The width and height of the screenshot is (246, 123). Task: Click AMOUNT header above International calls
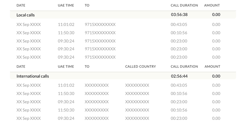click(212, 67)
